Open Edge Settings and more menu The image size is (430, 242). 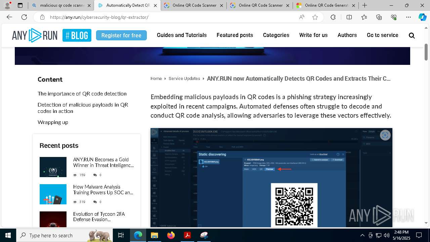pos(408,17)
